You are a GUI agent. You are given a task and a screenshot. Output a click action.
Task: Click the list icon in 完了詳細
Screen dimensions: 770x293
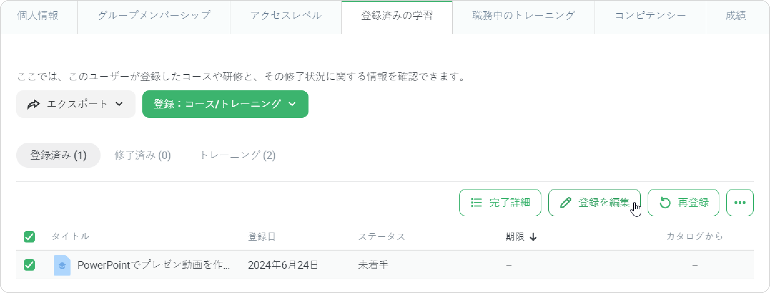click(x=476, y=203)
